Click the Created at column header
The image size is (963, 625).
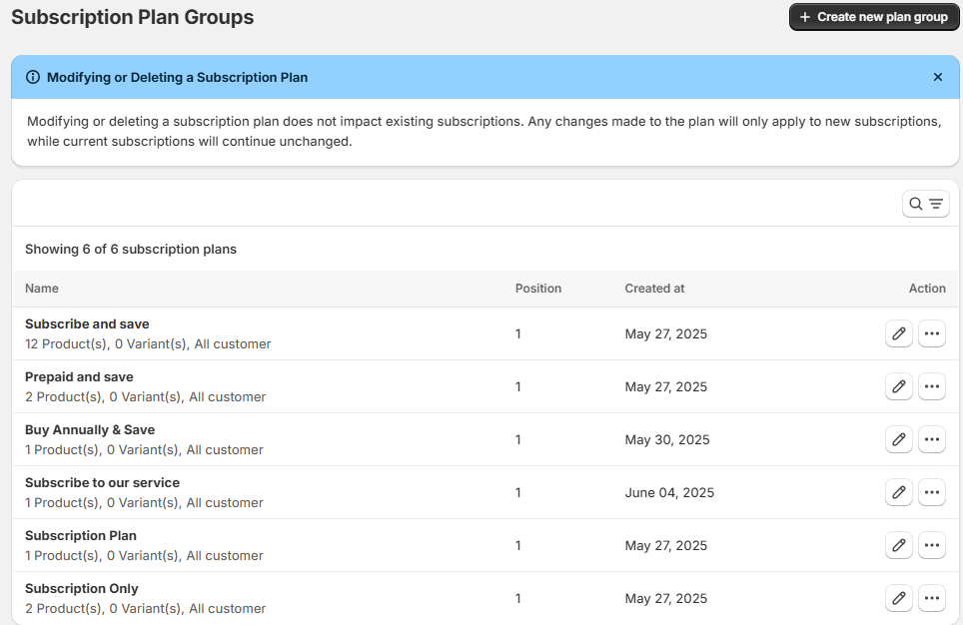[x=654, y=289]
